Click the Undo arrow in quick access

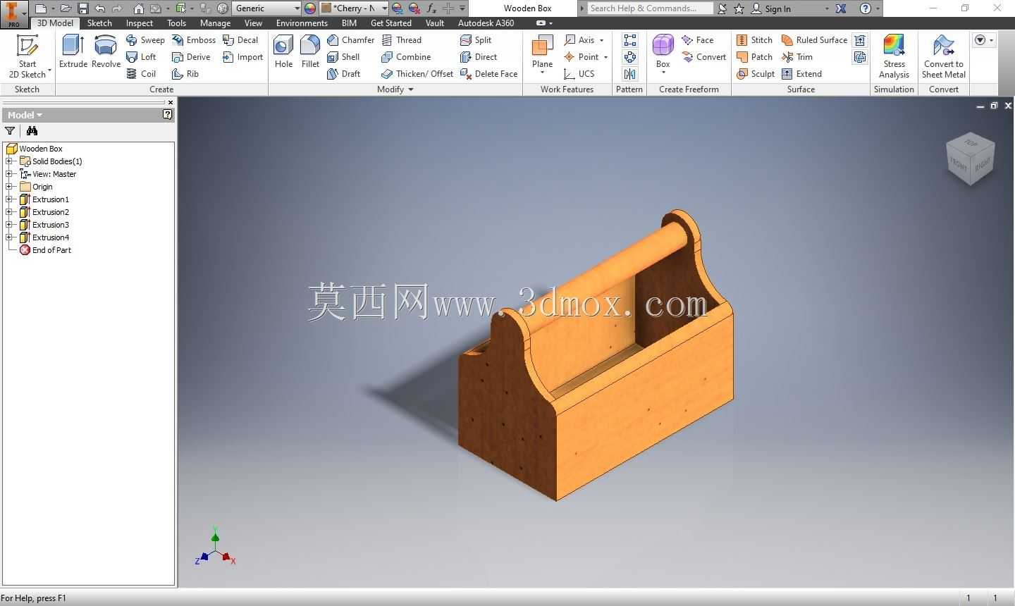tap(100, 8)
